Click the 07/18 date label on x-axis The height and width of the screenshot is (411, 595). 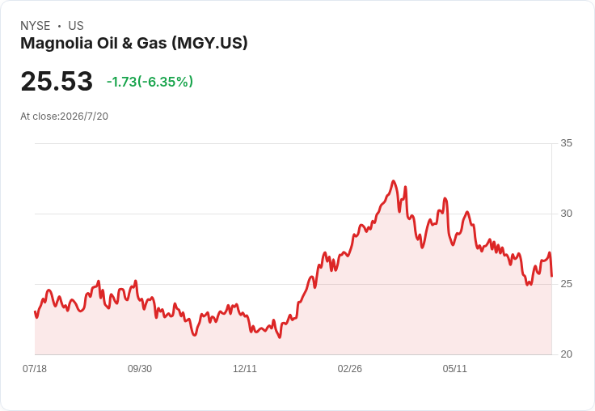pos(35,368)
